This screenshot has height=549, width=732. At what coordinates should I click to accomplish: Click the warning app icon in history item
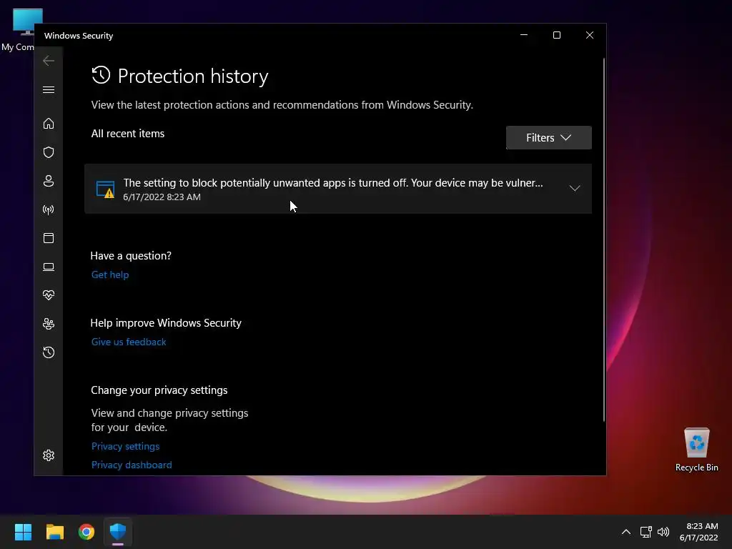tap(105, 189)
